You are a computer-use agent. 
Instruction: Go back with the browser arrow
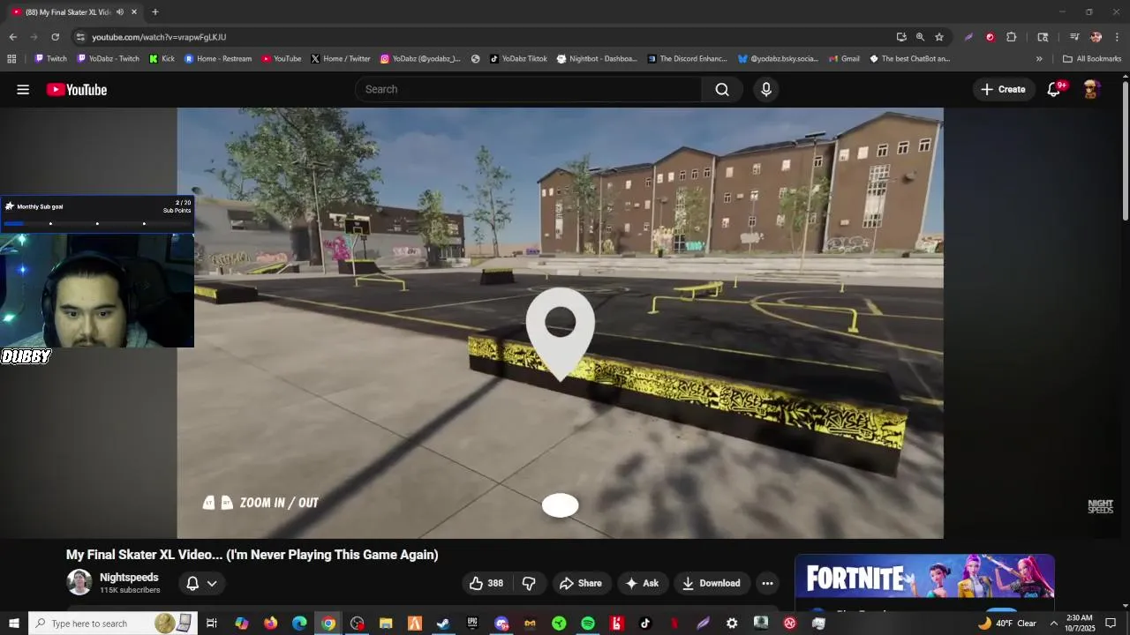click(x=12, y=37)
